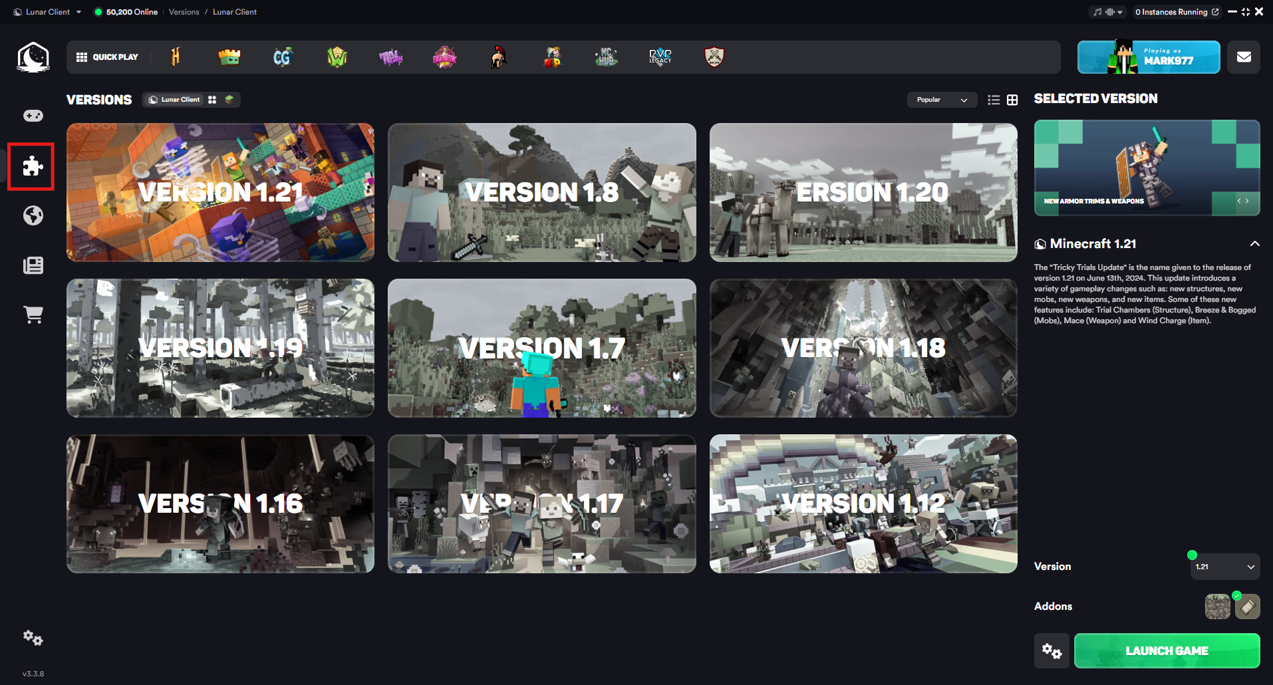Click Launch Game button
The height and width of the screenshot is (685, 1273).
[1167, 650]
